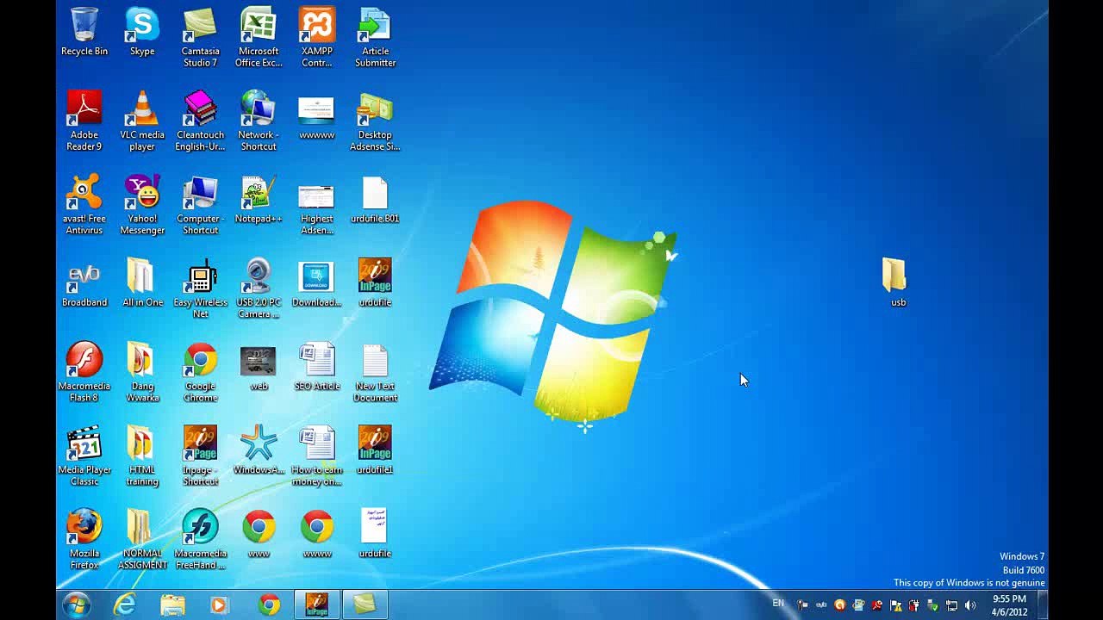Click the New Text Document icon
The height and width of the screenshot is (620, 1103).
click(375, 372)
